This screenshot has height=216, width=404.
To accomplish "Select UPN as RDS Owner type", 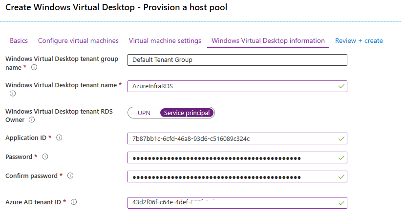I will [144, 113].
